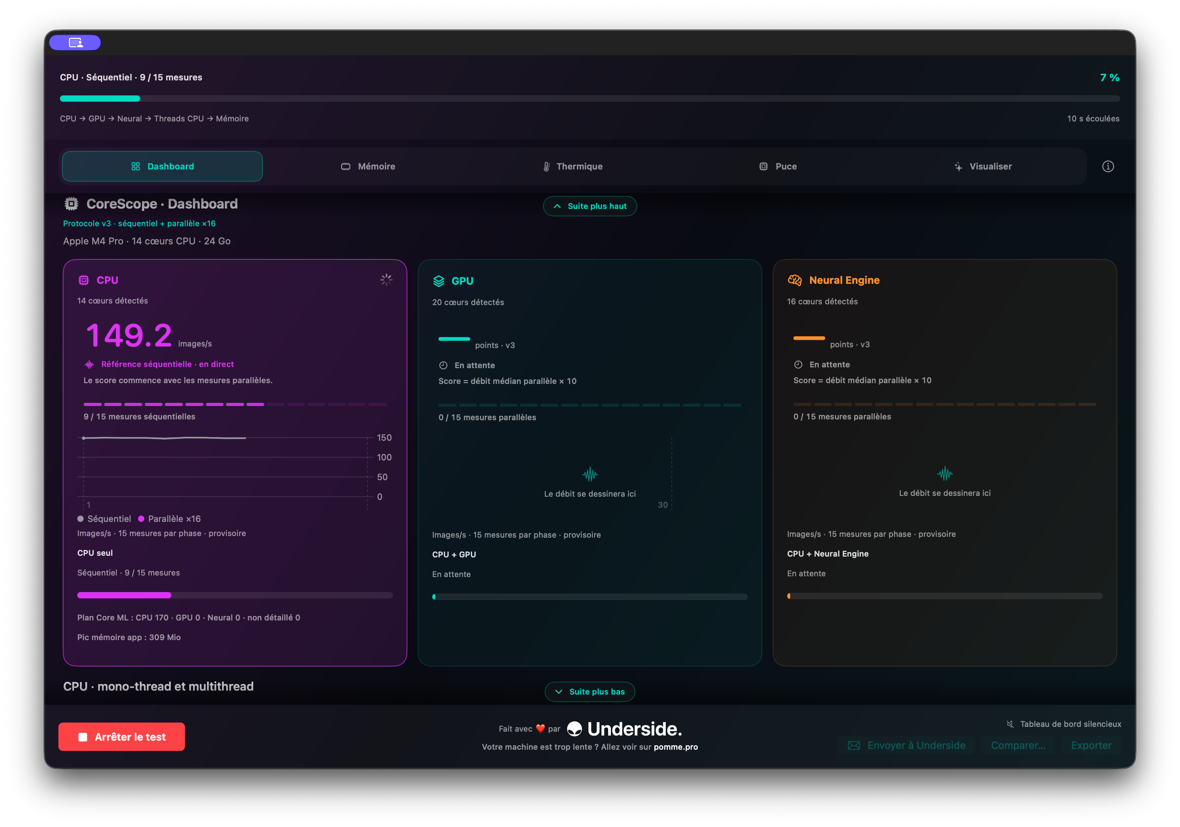Click Envoyer à Underside button

907,745
